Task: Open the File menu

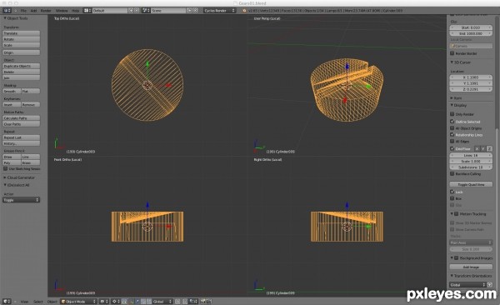Action: tap(23, 11)
